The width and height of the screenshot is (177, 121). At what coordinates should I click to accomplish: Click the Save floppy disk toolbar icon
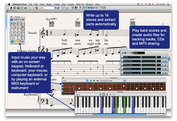18,8
